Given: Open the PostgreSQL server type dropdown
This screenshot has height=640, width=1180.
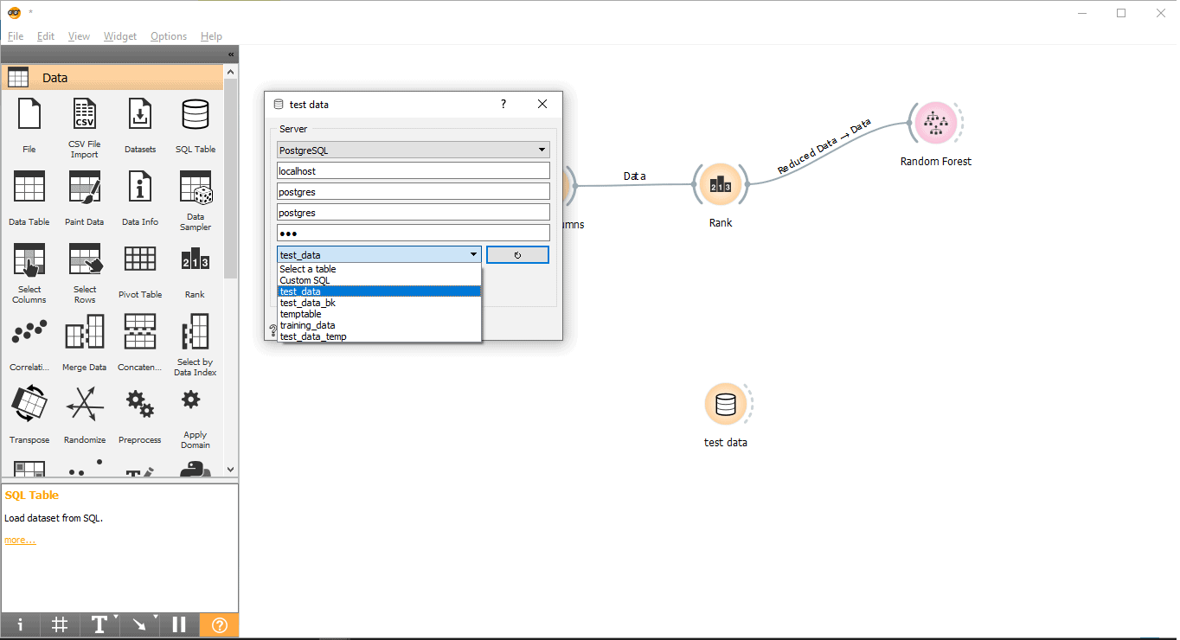Looking at the screenshot, I should pyautogui.click(x=414, y=150).
